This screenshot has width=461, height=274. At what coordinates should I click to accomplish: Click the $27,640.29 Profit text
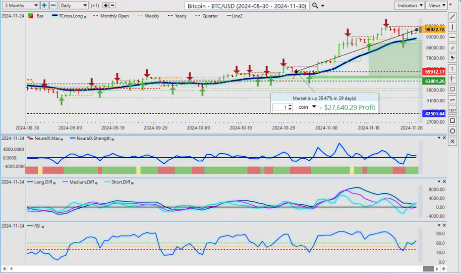349,107
